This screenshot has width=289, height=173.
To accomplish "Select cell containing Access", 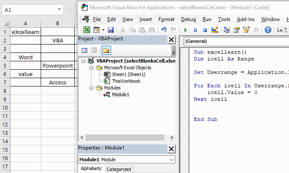I will 57,82.
